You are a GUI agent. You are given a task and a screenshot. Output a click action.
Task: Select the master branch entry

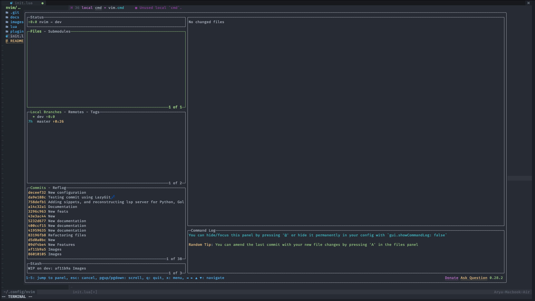pyautogui.click(x=44, y=122)
